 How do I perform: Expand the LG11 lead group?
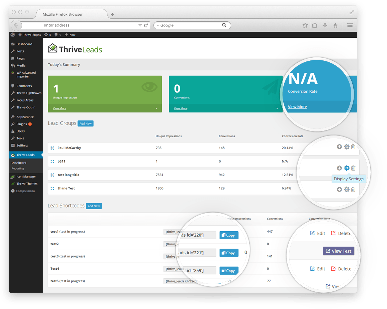pyautogui.click(x=52, y=162)
